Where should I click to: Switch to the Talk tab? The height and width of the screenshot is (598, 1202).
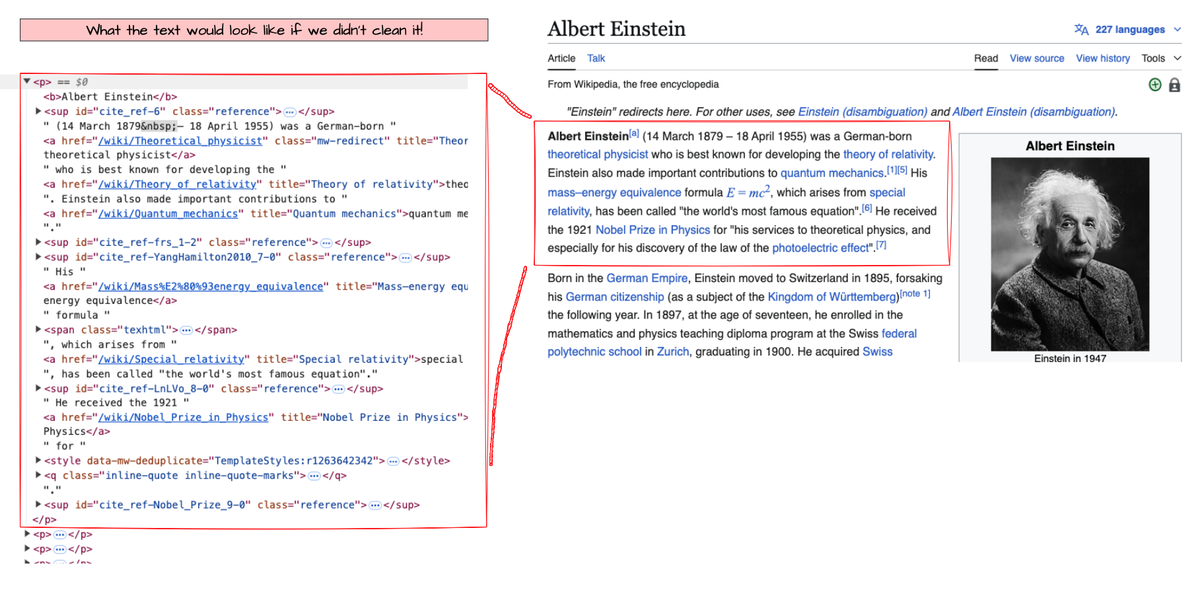[x=596, y=58]
